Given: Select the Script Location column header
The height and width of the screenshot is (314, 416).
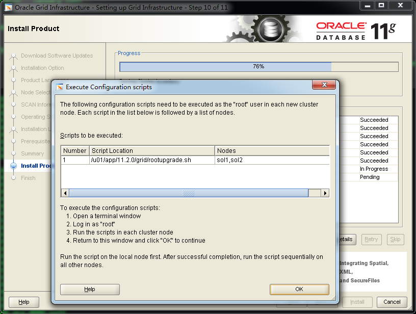Looking at the screenshot, I should click(152, 151).
